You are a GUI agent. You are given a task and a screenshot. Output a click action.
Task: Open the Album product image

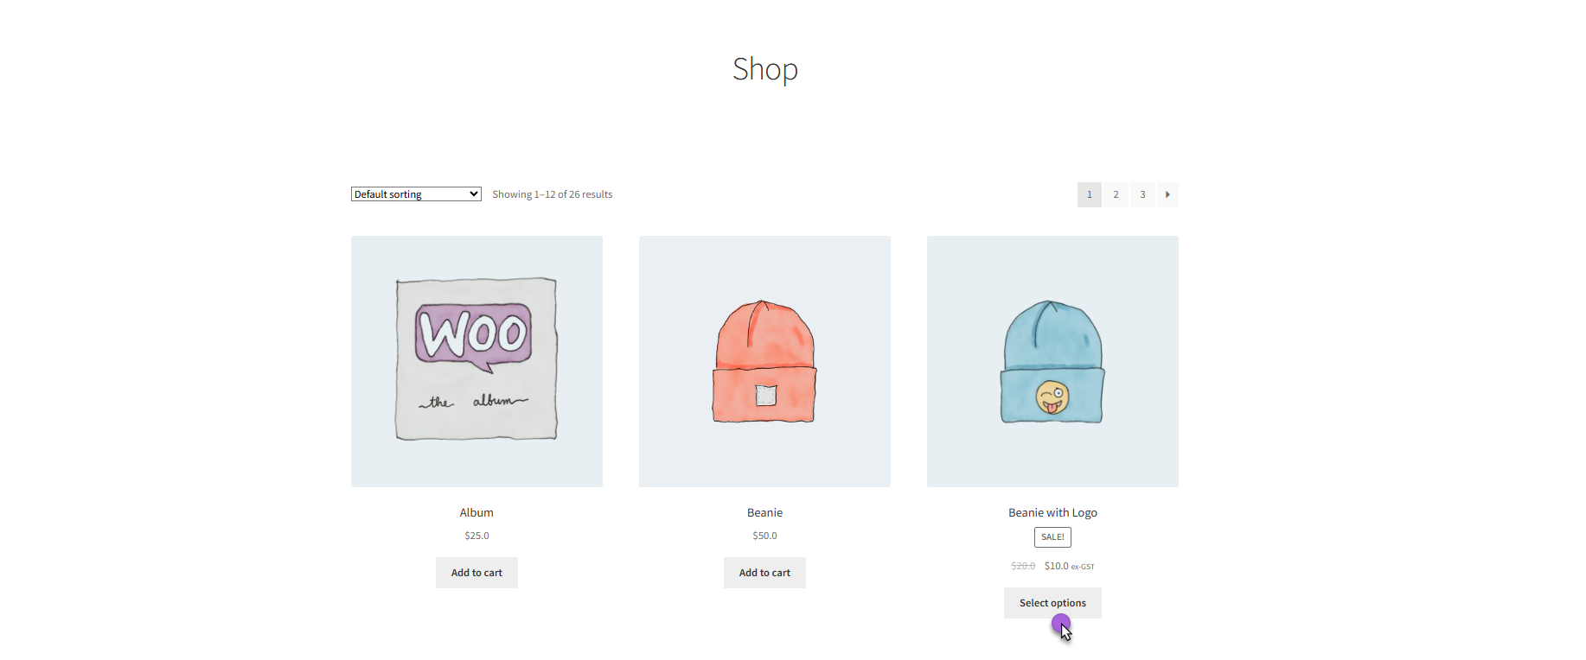(x=476, y=361)
